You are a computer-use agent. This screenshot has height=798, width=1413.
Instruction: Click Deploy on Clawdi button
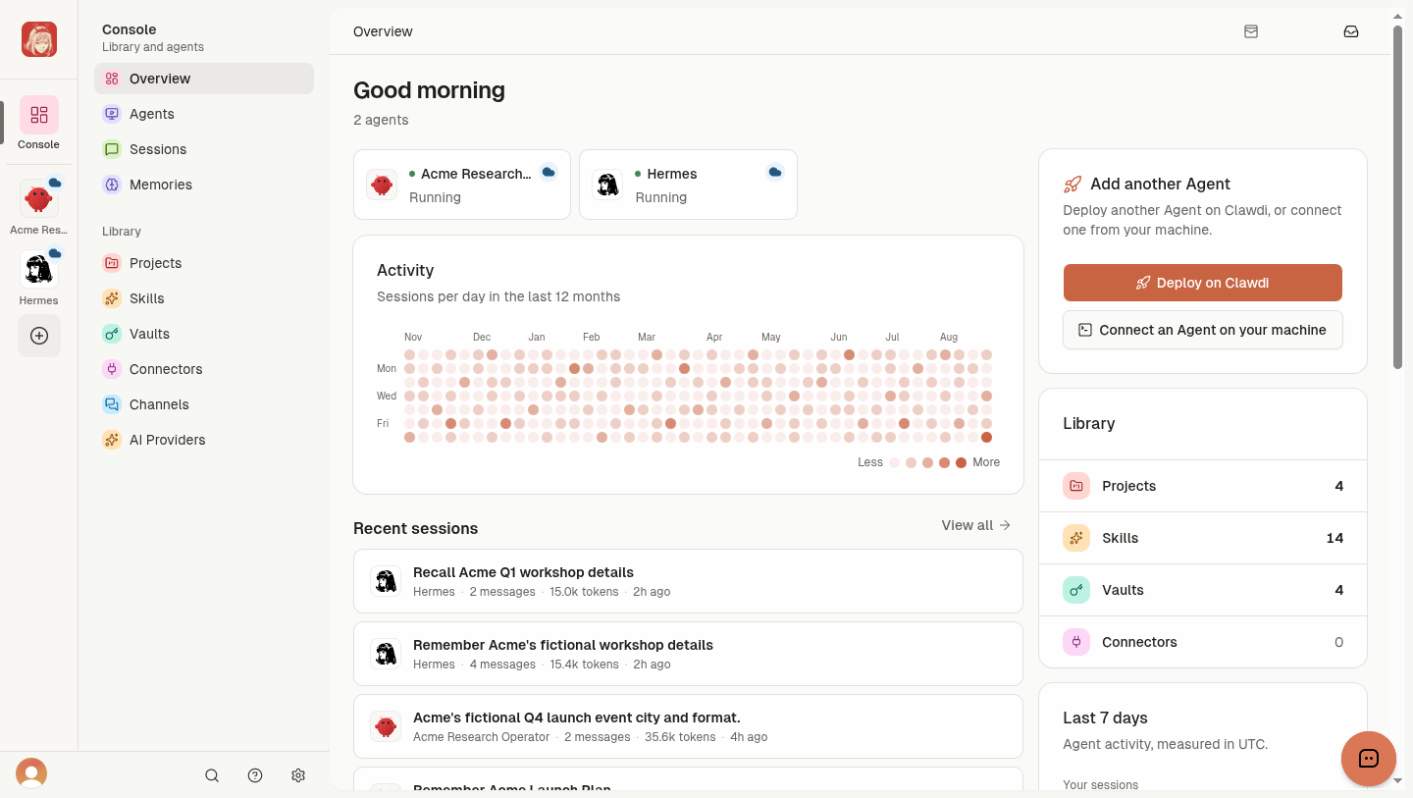(x=1203, y=283)
